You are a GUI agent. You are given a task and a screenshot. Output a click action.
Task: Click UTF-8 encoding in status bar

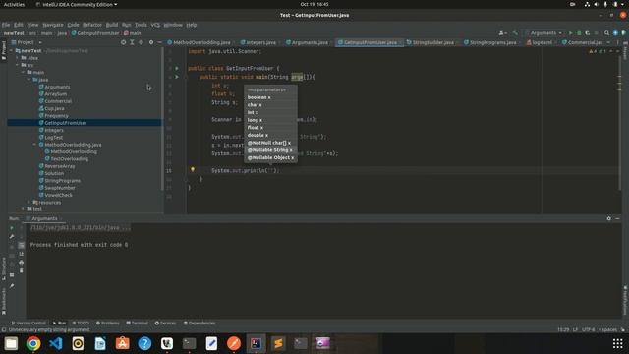[x=588, y=330]
